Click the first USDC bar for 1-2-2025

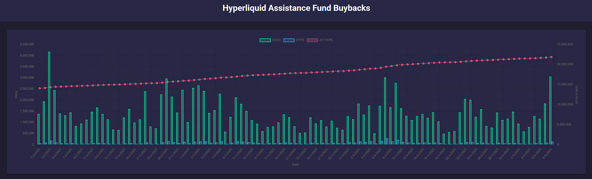[39, 129]
